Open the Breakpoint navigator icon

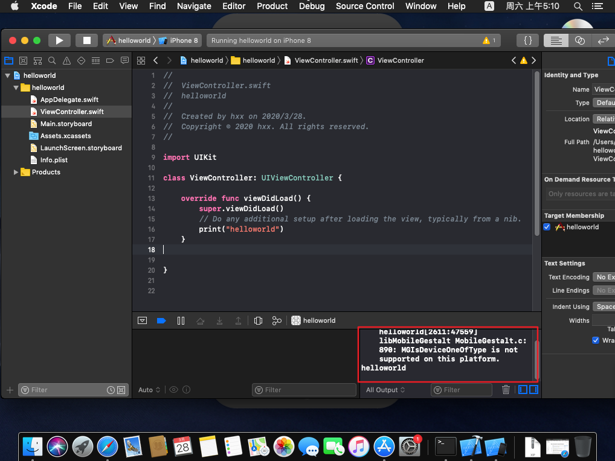click(110, 60)
